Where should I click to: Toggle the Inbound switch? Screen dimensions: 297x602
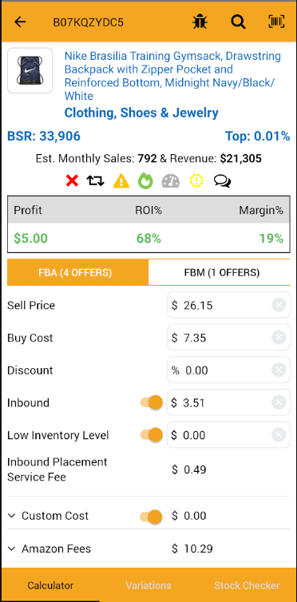tap(152, 402)
